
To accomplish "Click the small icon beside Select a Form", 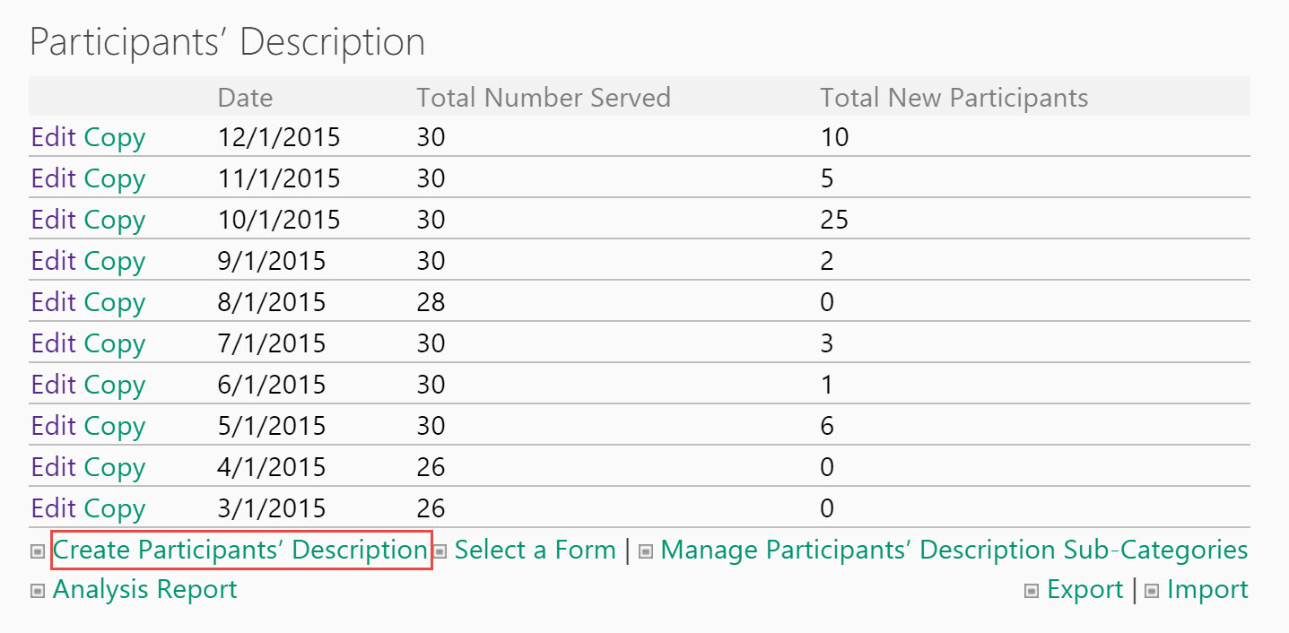I will [x=440, y=552].
